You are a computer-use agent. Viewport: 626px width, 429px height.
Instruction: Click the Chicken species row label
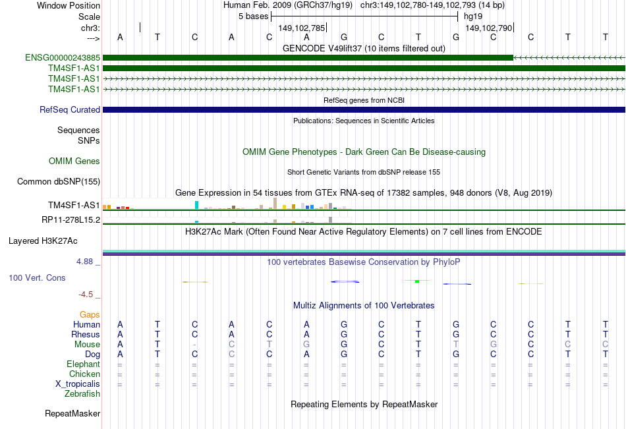click(84, 374)
